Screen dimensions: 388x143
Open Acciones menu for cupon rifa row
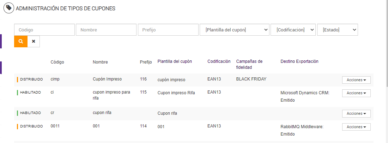[356, 114]
